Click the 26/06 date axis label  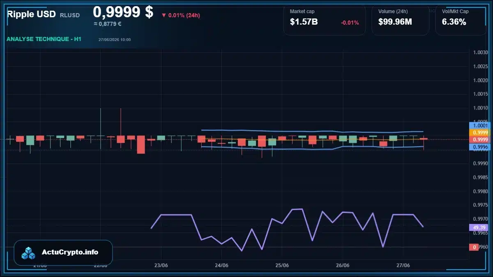[x=343, y=265]
